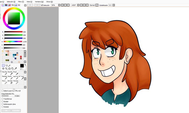This screenshot has width=189, height=113.
Task: Pick the red swatch in palette
Action: [x=21, y=56]
